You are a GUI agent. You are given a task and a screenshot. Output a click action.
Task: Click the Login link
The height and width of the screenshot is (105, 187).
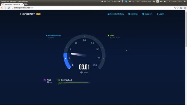click(160, 14)
